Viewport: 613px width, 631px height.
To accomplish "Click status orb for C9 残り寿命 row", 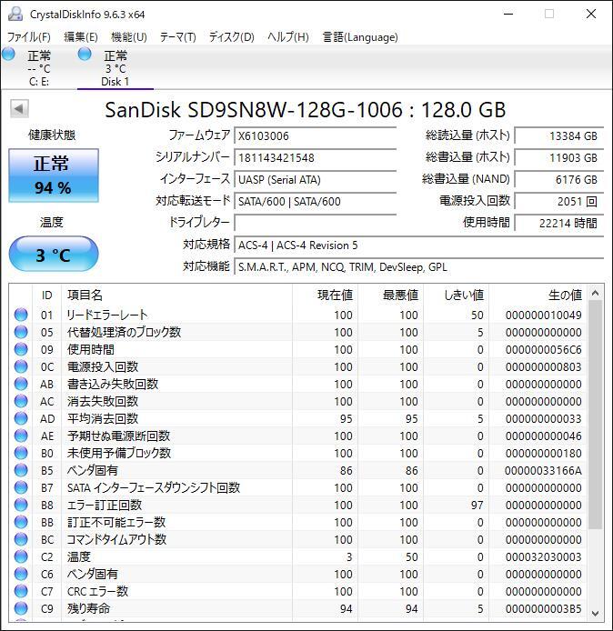I will pyautogui.click(x=21, y=608).
